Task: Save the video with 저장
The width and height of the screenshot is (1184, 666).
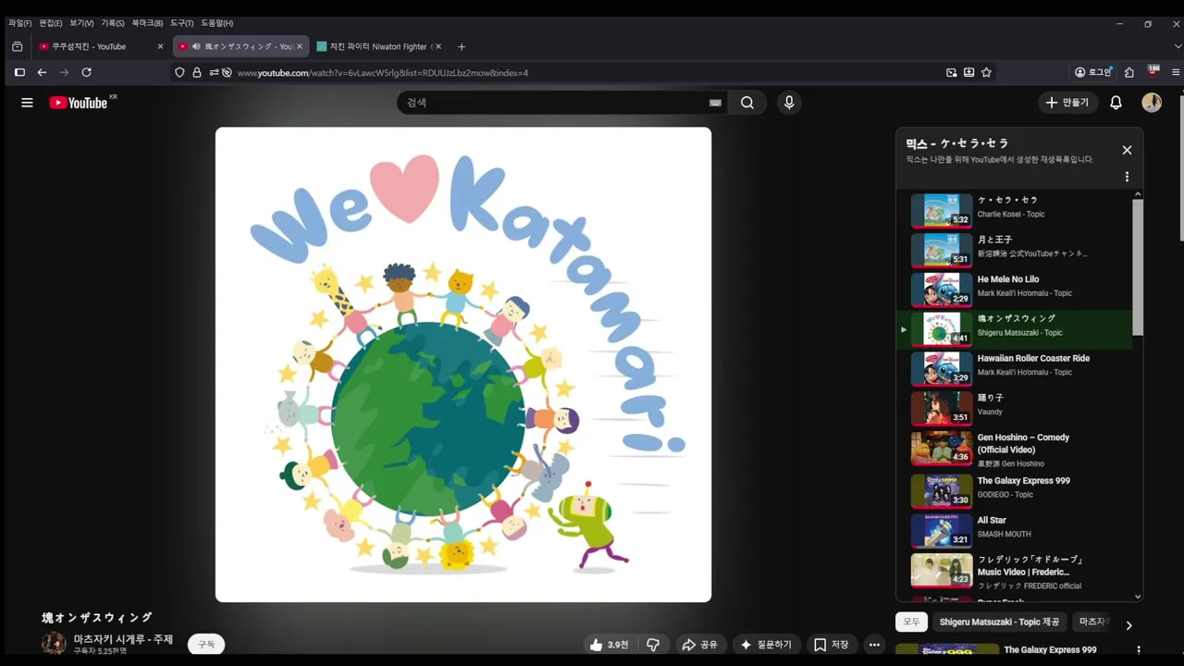Action: click(831, 645)
